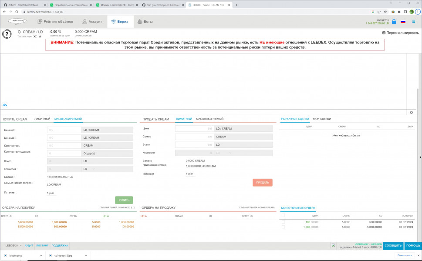Image resolution: width=422 pixels, height=261 pixels.
Task: Switch sell panel to 'Масштабируемый' tab
Action: pyautogui.click(x=209, y=119)
